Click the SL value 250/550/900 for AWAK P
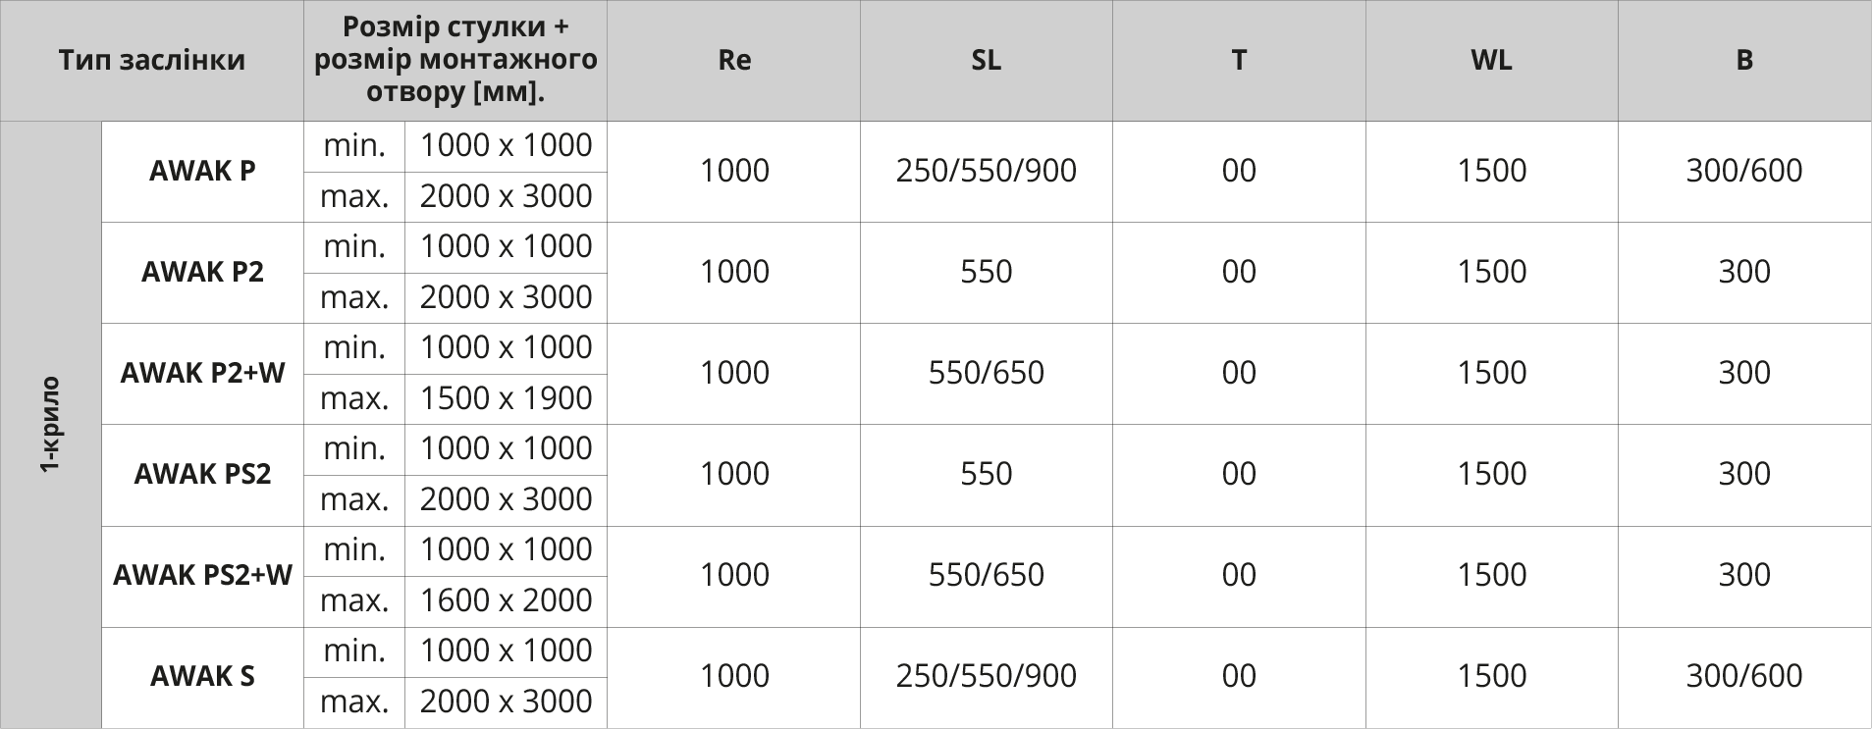This screenshot has height=729, width=1872. pyautogui.click(x=986, y=171)
